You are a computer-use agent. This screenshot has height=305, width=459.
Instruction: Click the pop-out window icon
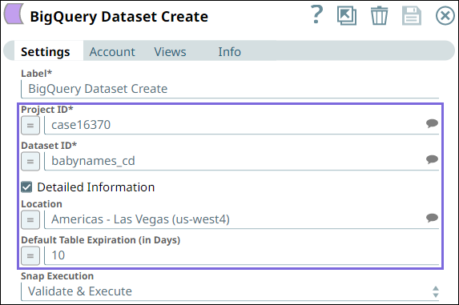click(x=347, y=16)
